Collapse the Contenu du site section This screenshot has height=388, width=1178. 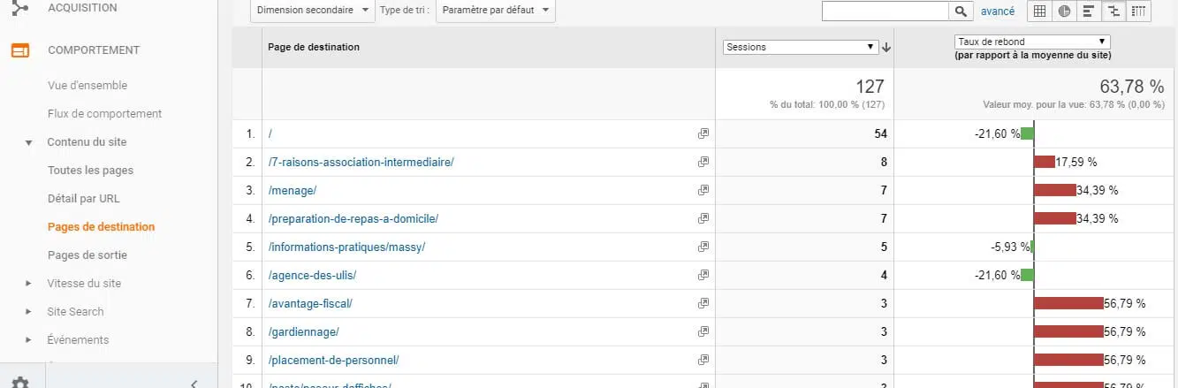[x=28, y=142]
